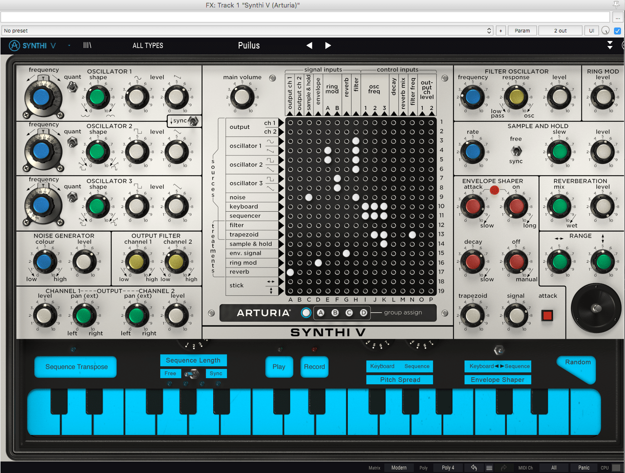Click the Arturia logo on matrix panel

pyautogui.click(x=264, y=313)
